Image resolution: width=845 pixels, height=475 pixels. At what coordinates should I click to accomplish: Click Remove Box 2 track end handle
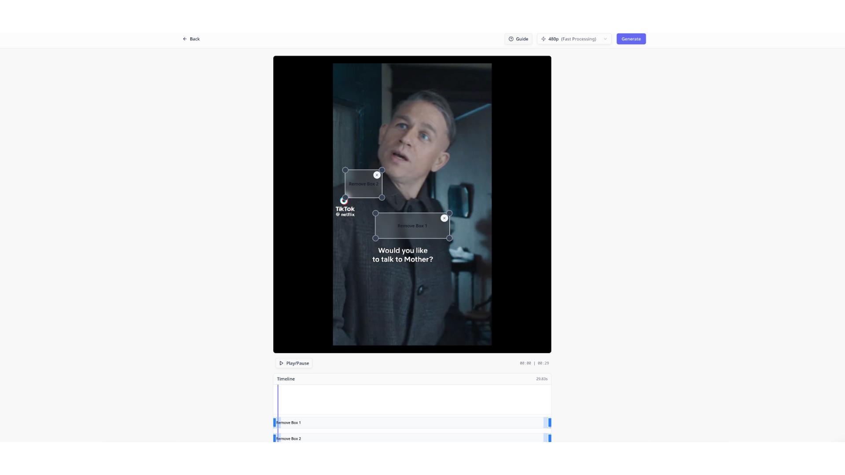(x=549, y=438)
